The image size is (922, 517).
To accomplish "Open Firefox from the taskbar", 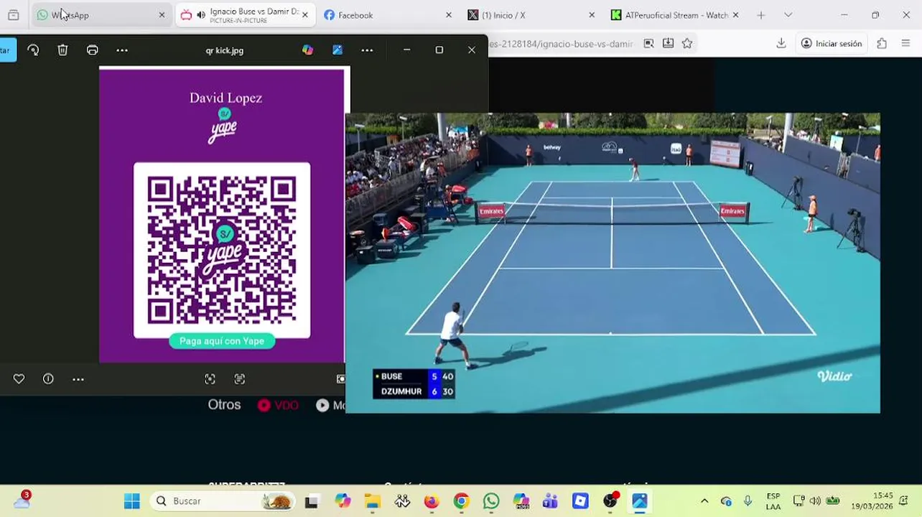I will tap(431, 501).
